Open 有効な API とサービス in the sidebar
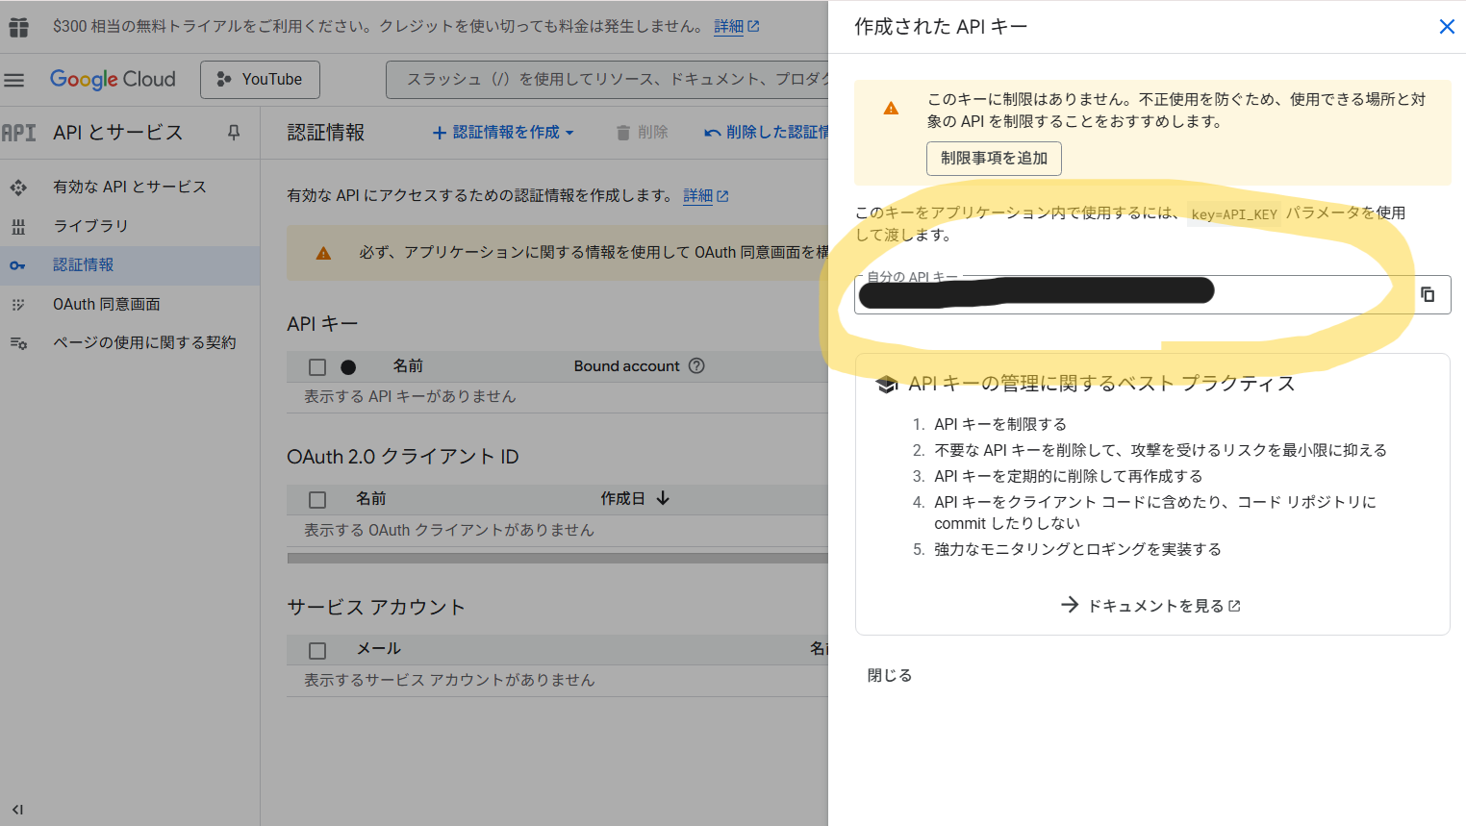 coord(129,187)
